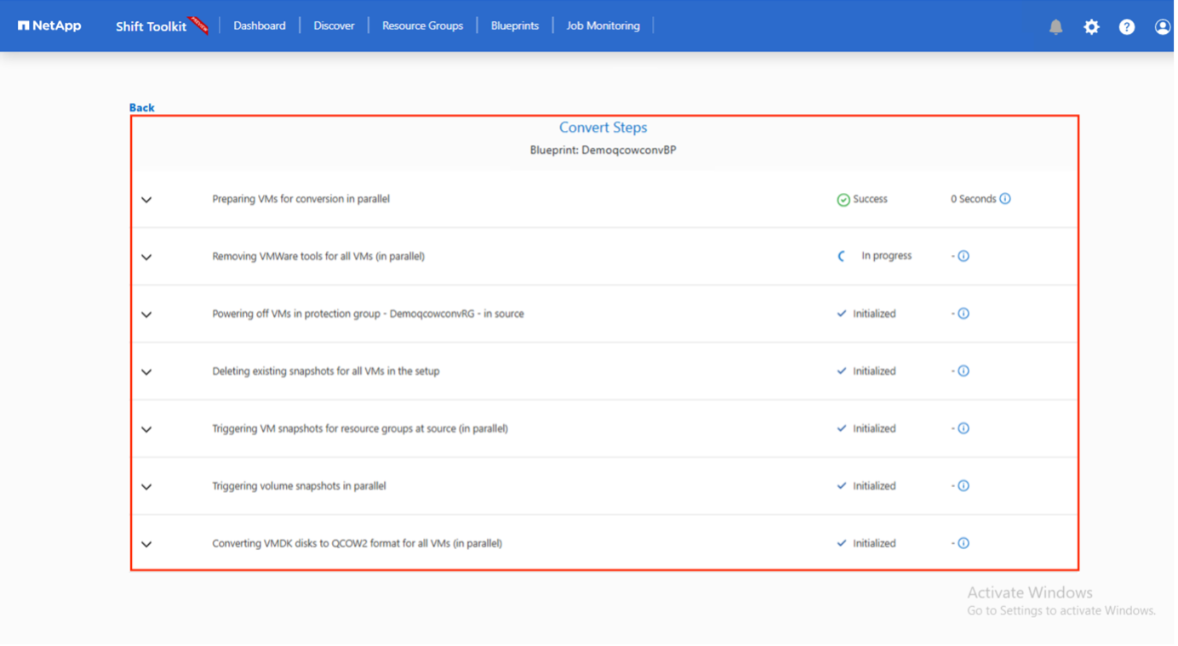Viewport: 1178px width, 646px height.
Task: Click 'Removing VMWare tools for all VMs' text
Action: [319, 257]
